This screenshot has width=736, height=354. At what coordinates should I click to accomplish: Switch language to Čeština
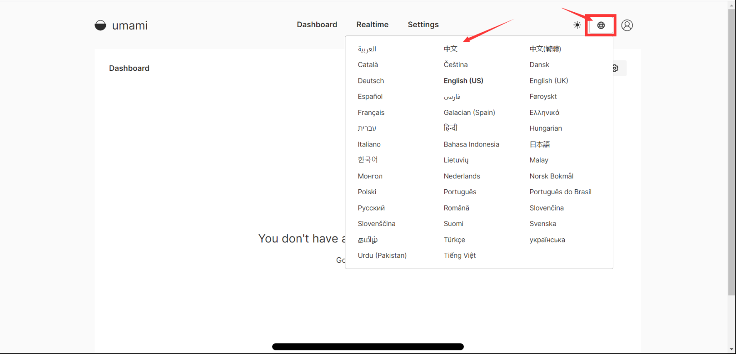click(456, 65)
